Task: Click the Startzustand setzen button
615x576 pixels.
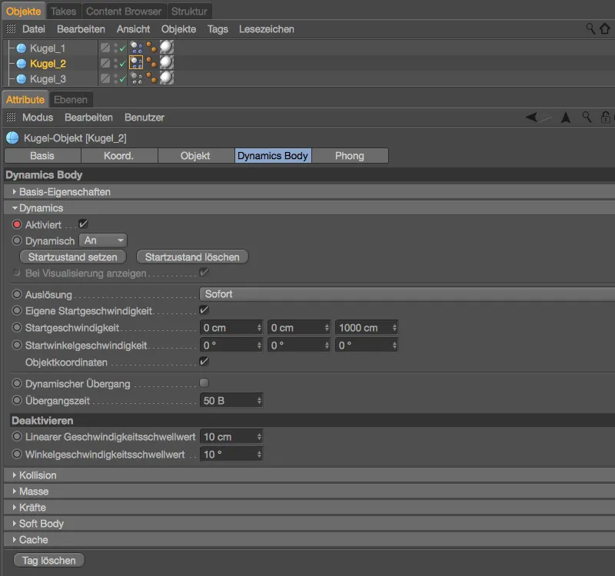Action: [72, 257]
